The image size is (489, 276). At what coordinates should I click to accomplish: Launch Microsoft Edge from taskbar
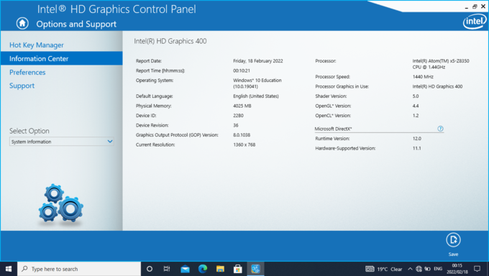[203, 269]
